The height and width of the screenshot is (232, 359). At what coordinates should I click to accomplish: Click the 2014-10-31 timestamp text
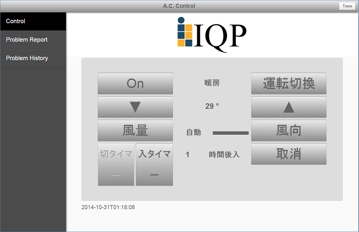[x=108, y=207]
